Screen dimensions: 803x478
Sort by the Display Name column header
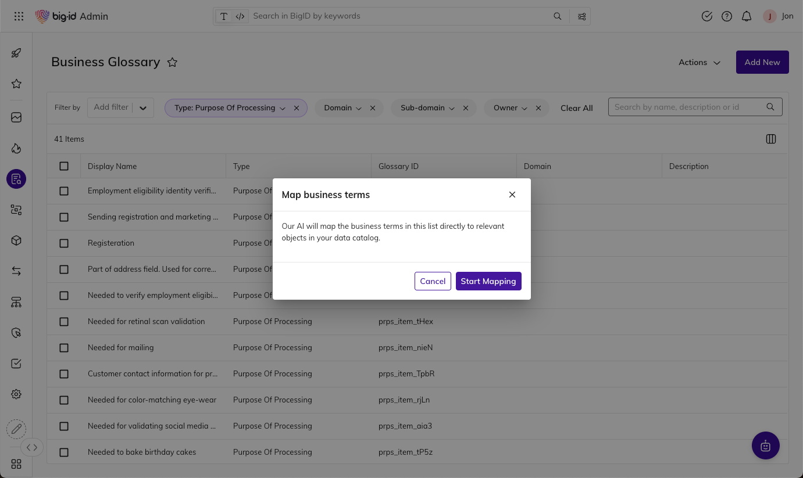click(x=112, y=166)
